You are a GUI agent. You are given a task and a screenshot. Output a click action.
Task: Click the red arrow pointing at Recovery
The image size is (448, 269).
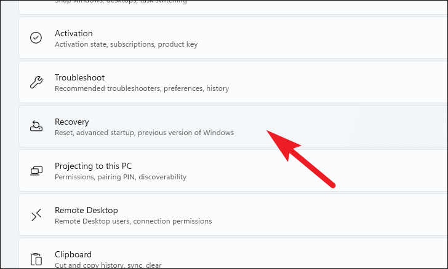pyautogui.click(x=300, y=158)
